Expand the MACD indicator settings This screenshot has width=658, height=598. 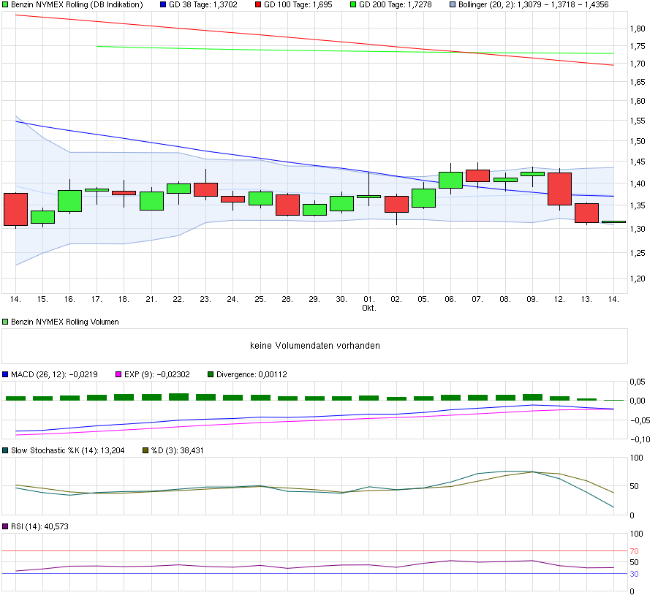click(x=5, y=371)
